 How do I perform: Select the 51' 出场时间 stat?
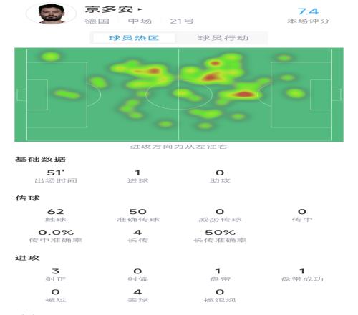[x=56, y=176]
